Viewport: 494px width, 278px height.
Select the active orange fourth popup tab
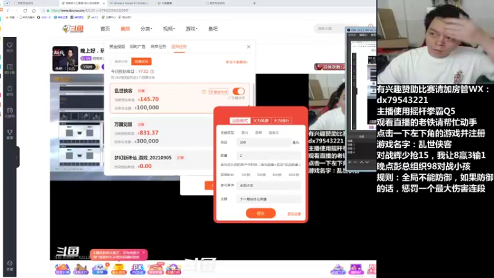click(179, 47)
